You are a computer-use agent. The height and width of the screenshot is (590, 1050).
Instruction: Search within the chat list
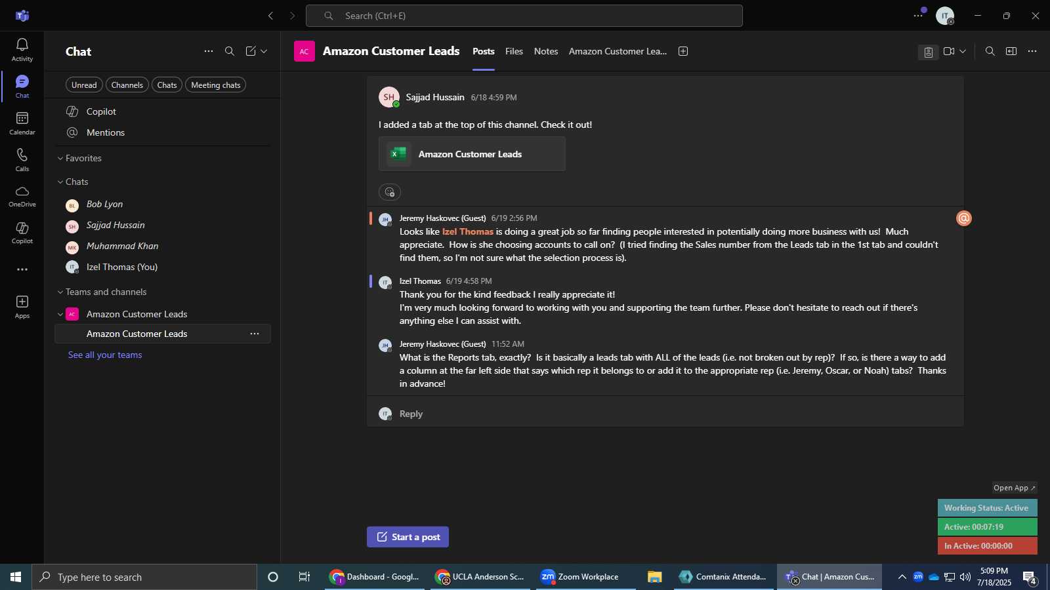coord(230,51)
